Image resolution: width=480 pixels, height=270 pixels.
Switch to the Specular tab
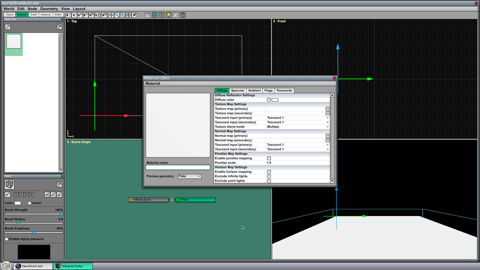pos(237,90)
